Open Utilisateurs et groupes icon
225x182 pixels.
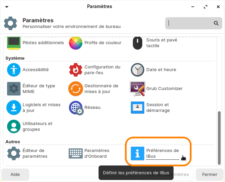(x=14, y=126)
